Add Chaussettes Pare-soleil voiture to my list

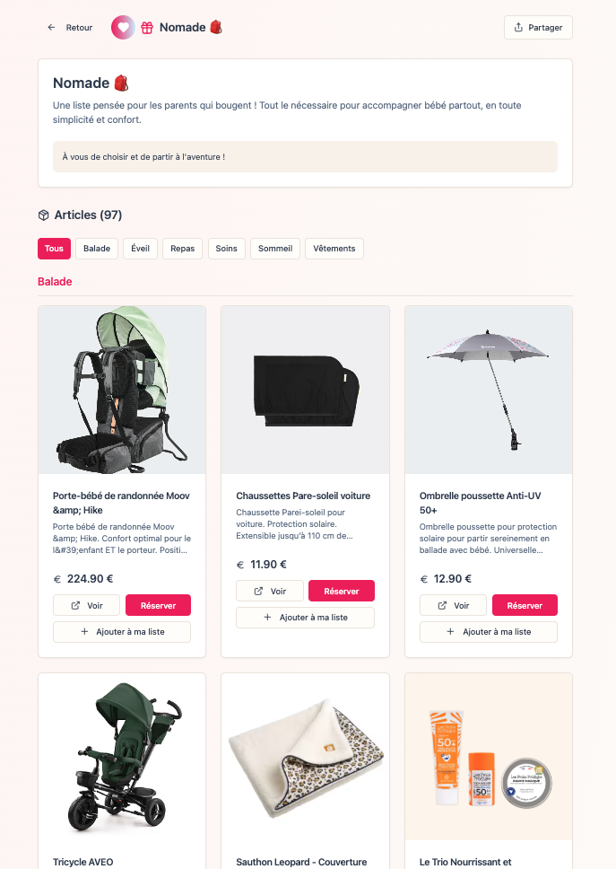point(306,618)
